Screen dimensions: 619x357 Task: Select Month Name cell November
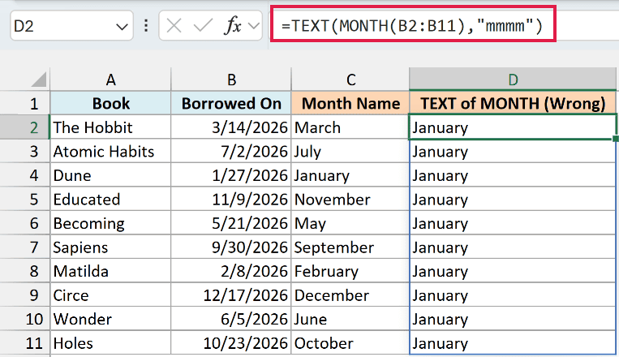coord(350,199)
